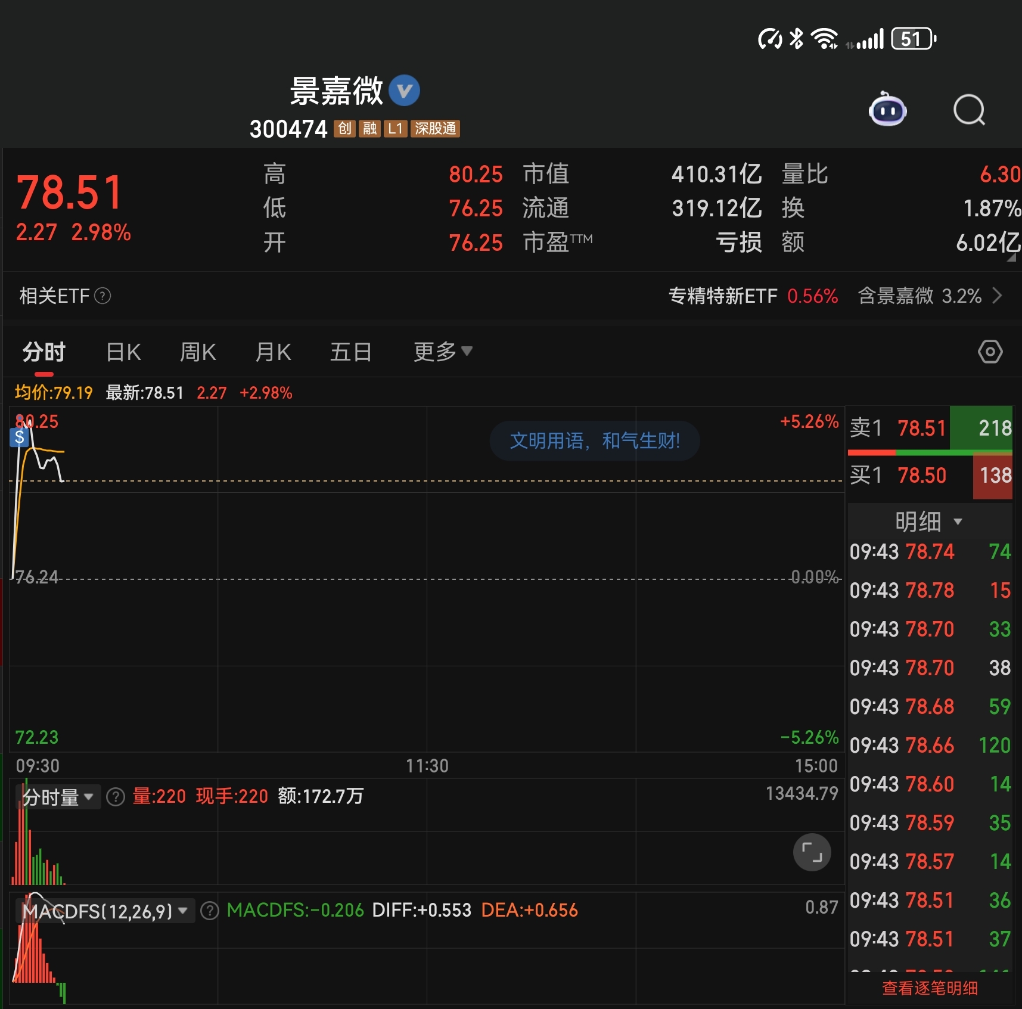
Task: Tap the 09:43 78.60 trade row
Action: 930,784
